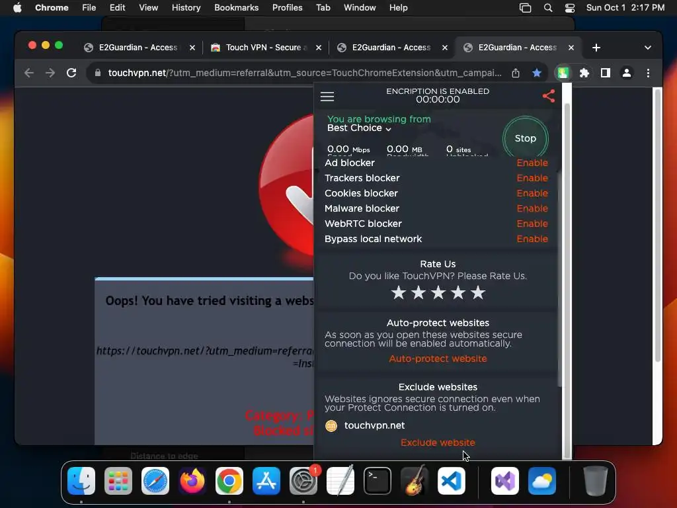Open the Chrome File menu

pyautogui.click(x=89, y=8)
